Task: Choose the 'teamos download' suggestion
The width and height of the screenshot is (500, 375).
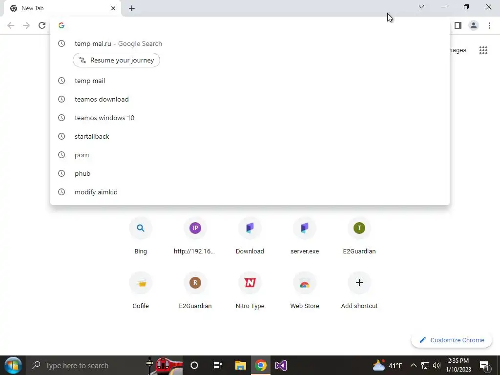Action: click(250, 99)
